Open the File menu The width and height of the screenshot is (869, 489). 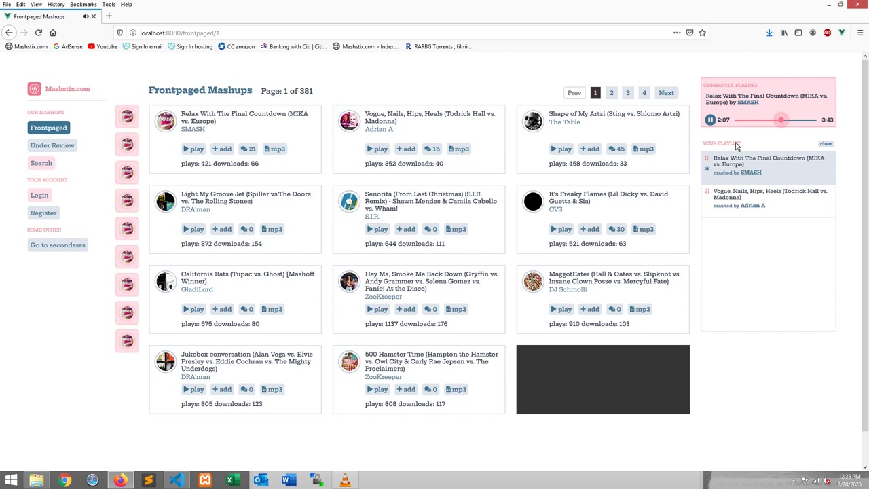click(x=6, y=4)
